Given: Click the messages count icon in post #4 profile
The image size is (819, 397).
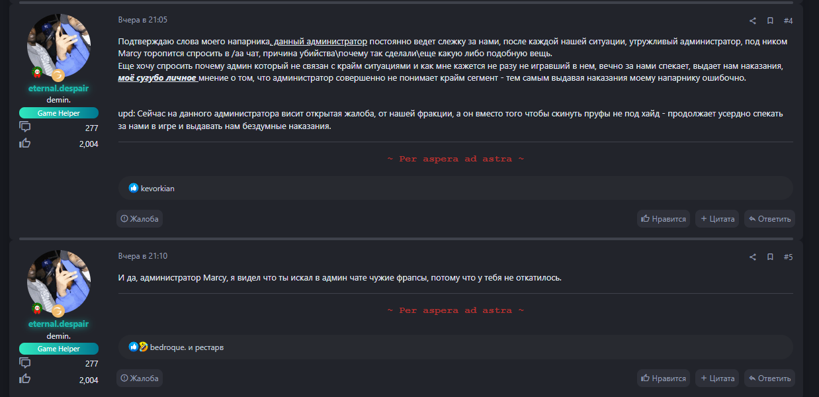Looking at the screenshot, I should [25, 127].
